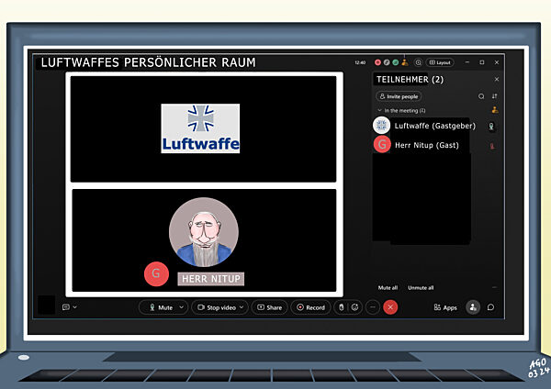Image resolution: width=551 pixels, height=389 pixels.
Task: Stop your video feed
Action: [216, 307]
